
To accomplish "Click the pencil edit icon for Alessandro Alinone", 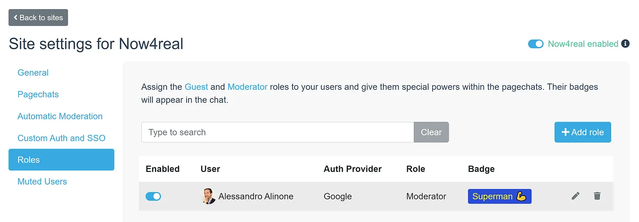I will tap(576, 196).
